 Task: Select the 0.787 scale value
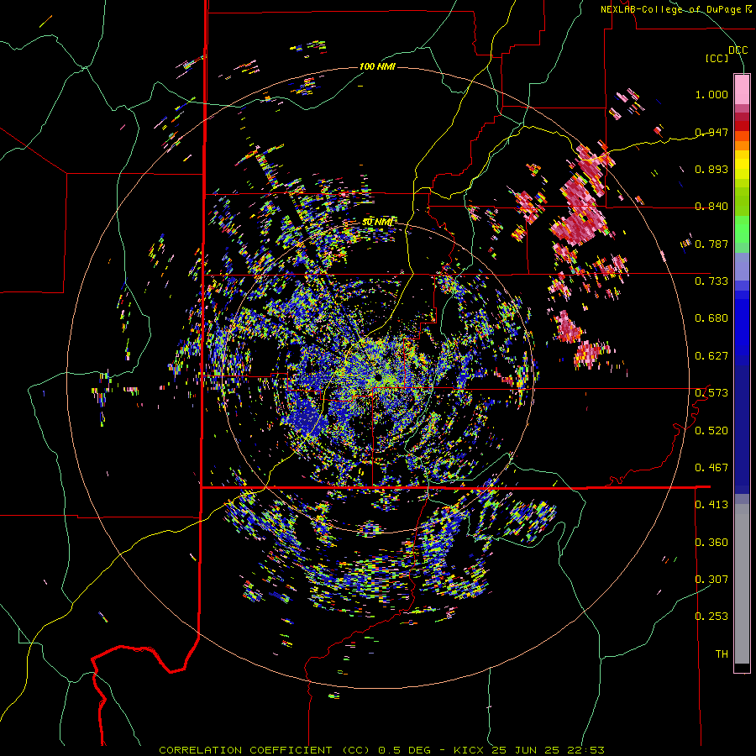pos(711,244)
